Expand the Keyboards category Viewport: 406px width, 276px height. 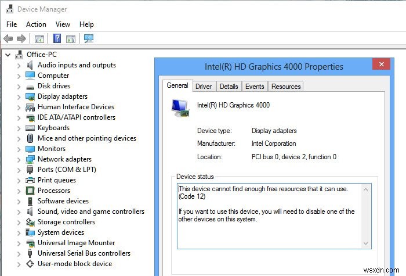[19, 128]
